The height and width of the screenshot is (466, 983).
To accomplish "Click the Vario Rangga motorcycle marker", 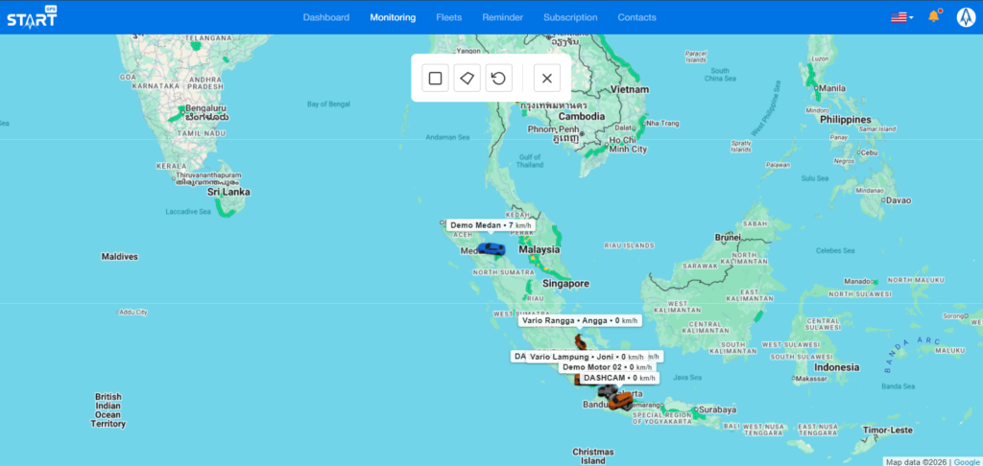I will click(x=580, y=340).
